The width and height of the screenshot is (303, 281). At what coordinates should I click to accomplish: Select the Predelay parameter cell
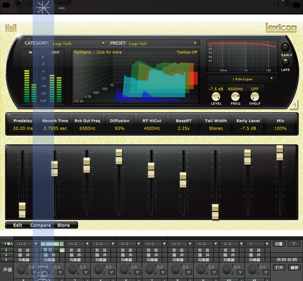[x=23, y=124]
